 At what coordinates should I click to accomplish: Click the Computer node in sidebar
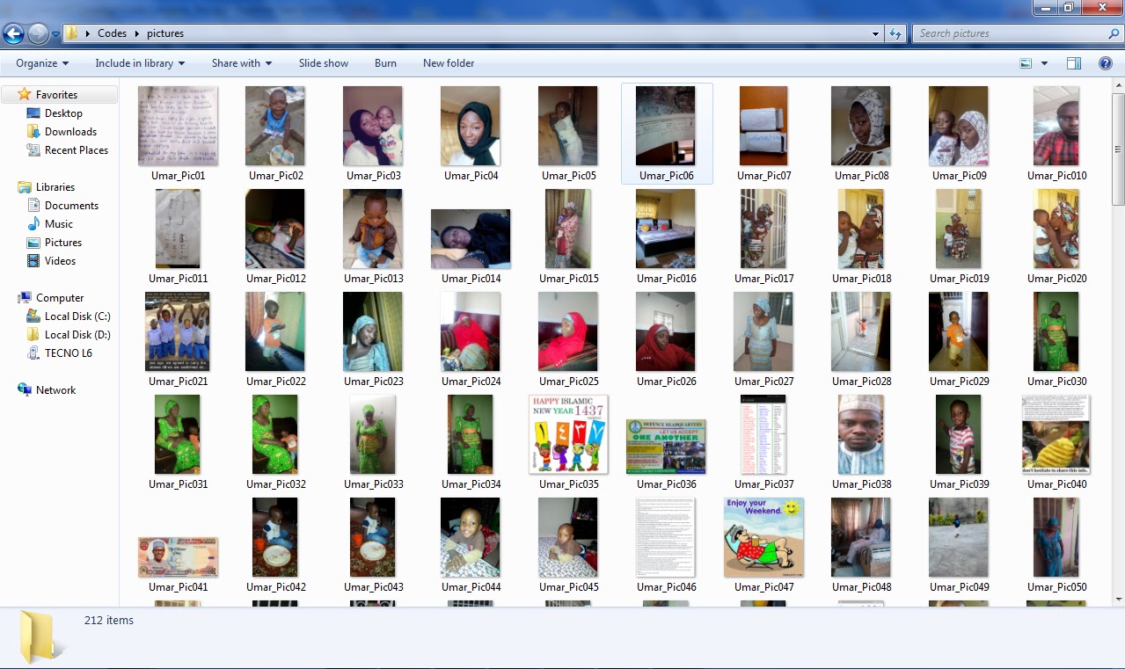click(x=51, y=298)
